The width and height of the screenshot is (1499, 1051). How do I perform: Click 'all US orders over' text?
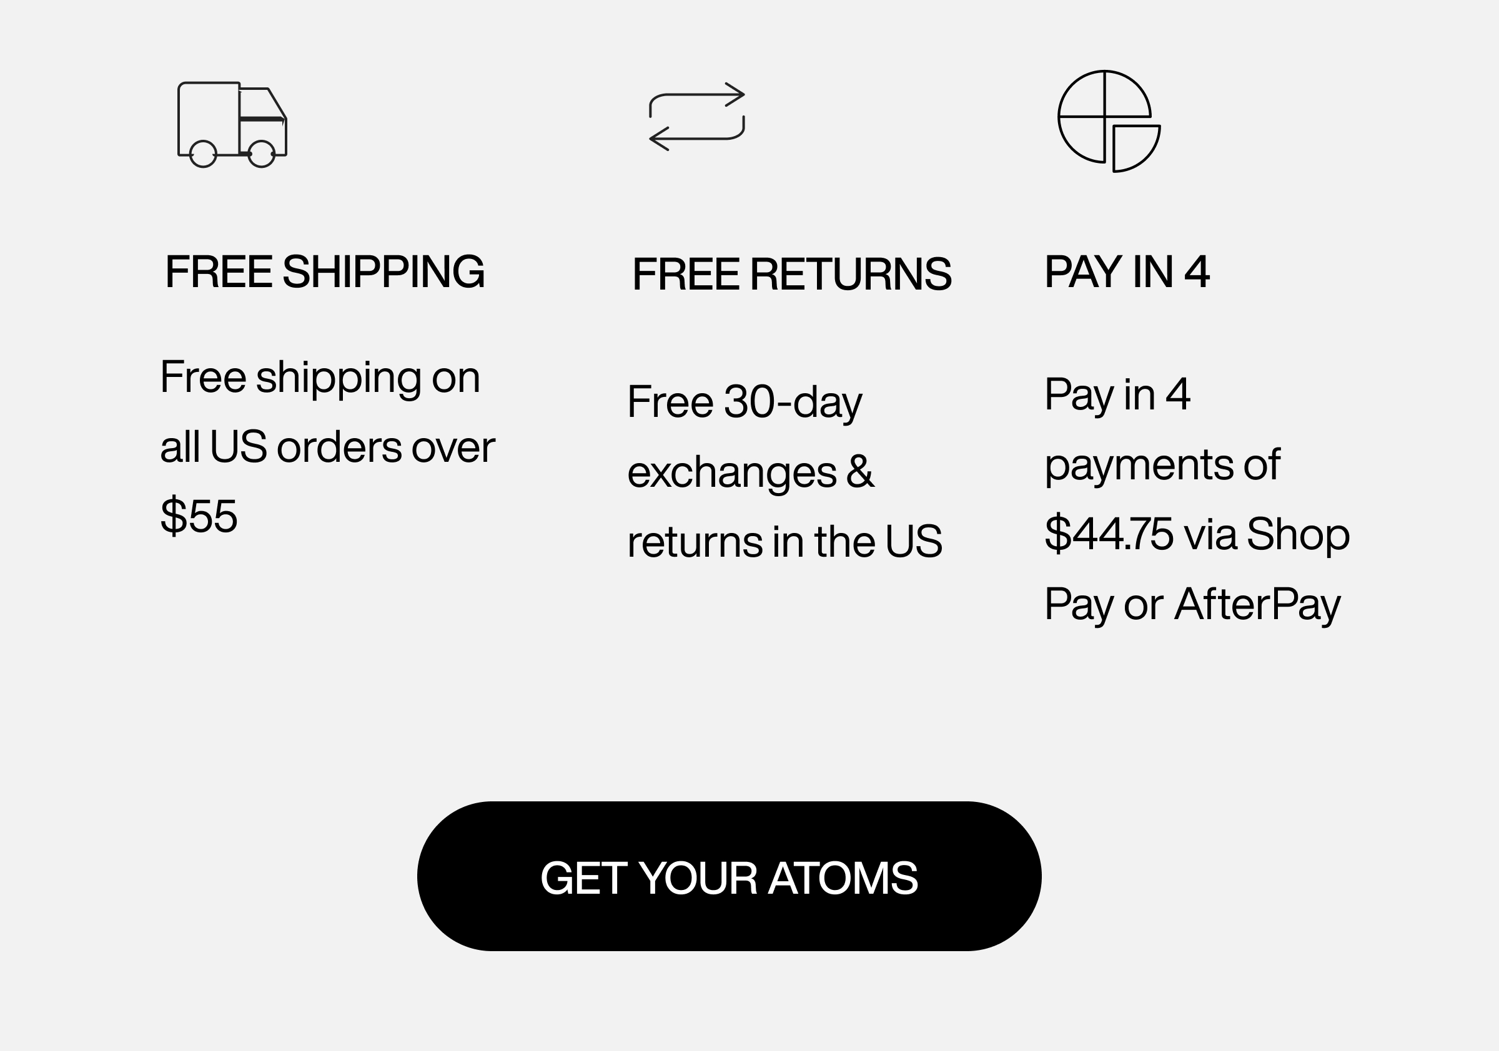click(x=327, y=447)
